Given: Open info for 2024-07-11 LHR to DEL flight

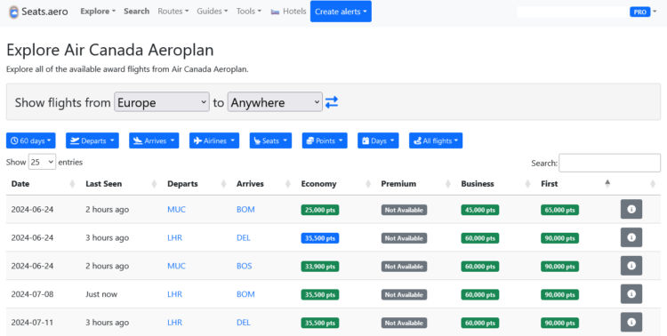Looking at the screenshot, I should 631,323.
